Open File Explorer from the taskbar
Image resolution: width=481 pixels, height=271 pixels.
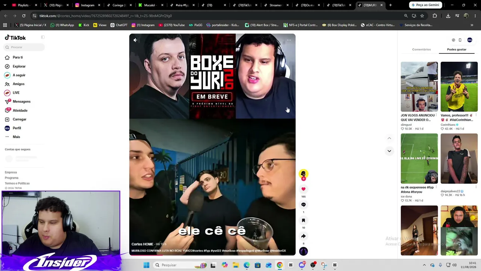[x=236, y=265]
